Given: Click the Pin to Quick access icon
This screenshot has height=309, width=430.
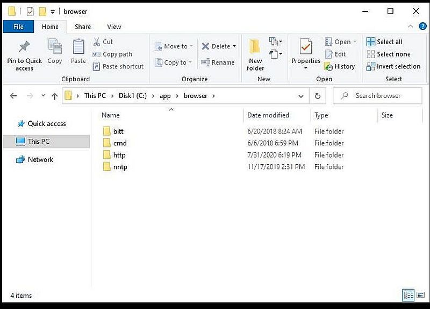Looking at the screenshot, I should coord(24,47).
